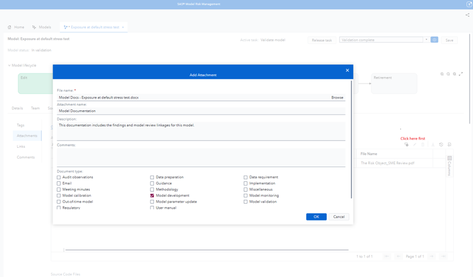Open the Columns panel icon
This screenshot has height=277, width=473.
pyautogui.click(x=449, y=158)
